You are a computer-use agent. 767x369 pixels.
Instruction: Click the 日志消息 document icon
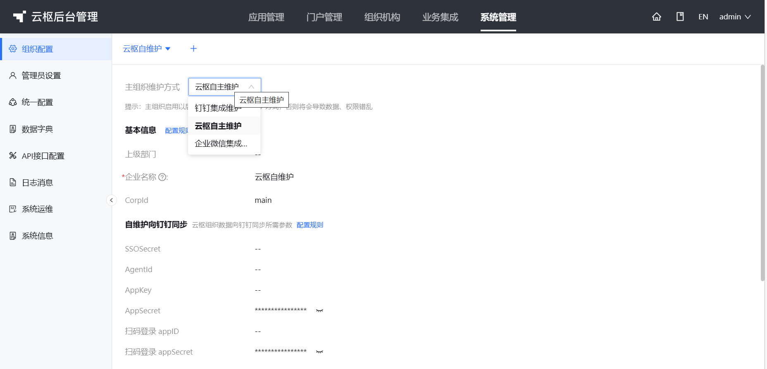(x=13, y=182)
